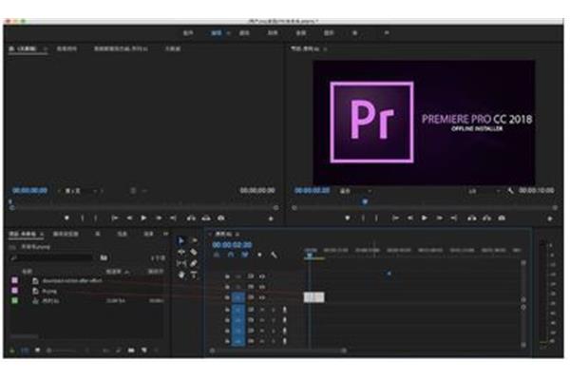Toggle Snap in the timeline

coord(231,255)
